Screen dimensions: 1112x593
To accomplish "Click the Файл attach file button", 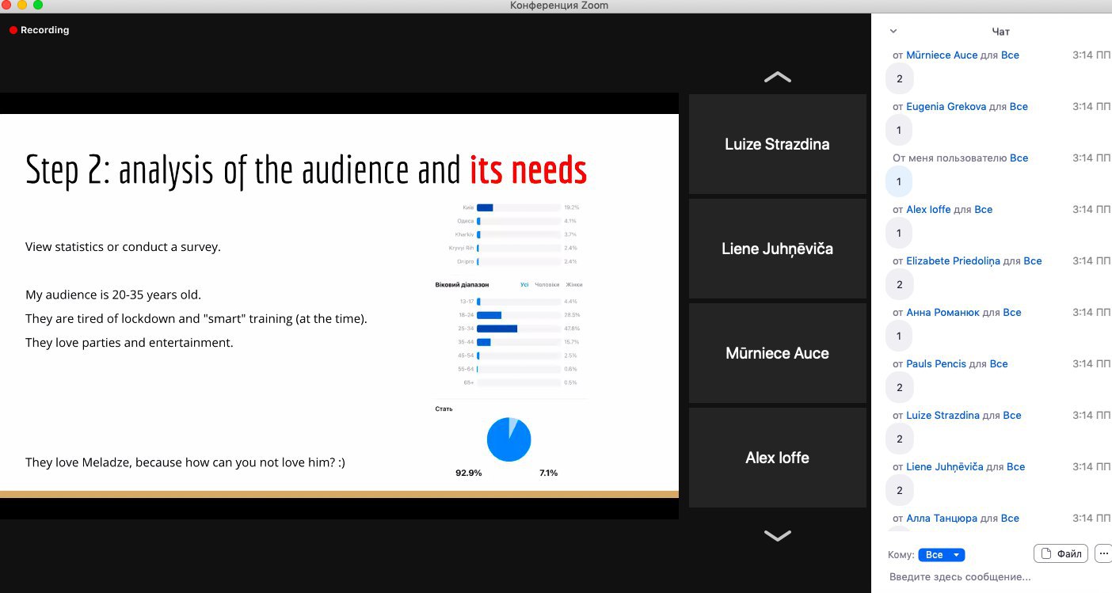I will tap(1061, 554).
